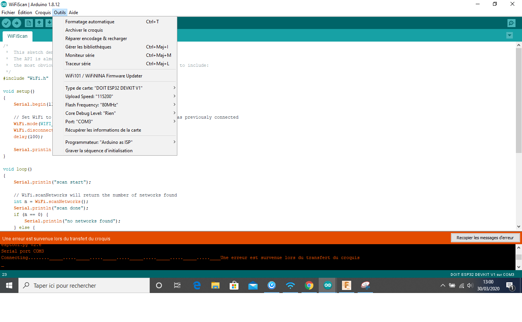Choose Réparer encodage & recharger
Image resolution: width=522 pixels, height=322 pixels.
pyautogui.click(x=115, y=39)
